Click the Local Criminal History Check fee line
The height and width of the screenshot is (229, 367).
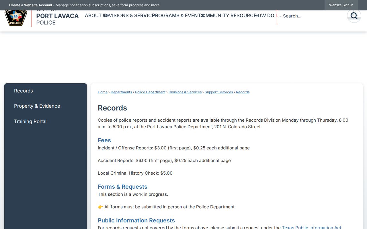(135, 173)
